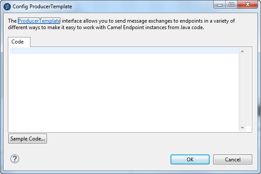Select the Code tab
Image resolution: width=261 pixels, height=174 pixels.
pos(19,42)
